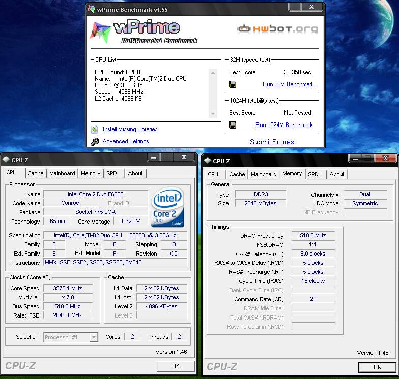The image size is (399, 379).
Task: Open Install Missing Libraries link
Action: (x=130, y=129)
